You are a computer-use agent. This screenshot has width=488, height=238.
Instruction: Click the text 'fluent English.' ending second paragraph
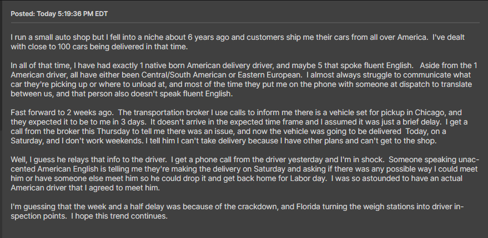pos(207,94)
